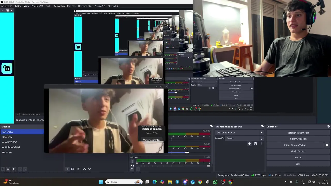
Task: Open source properties gear icon
Action: pos(78,169)
